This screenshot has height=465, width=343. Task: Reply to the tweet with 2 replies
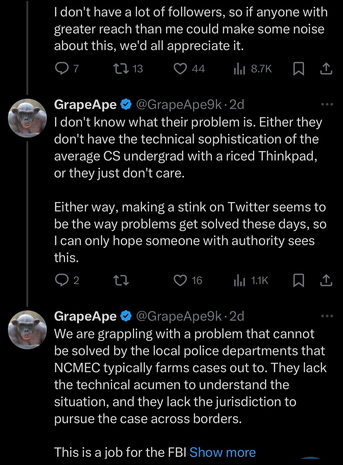pyautogui.click(x=62, y=281)
